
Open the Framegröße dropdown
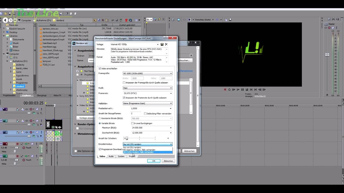(171, 73)
